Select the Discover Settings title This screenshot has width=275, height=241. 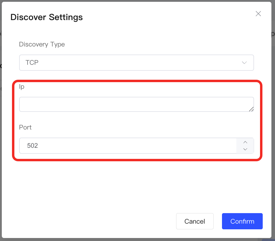pos(46,17)
